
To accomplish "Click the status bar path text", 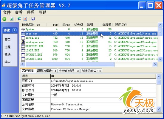I will [x=26, y=116].
